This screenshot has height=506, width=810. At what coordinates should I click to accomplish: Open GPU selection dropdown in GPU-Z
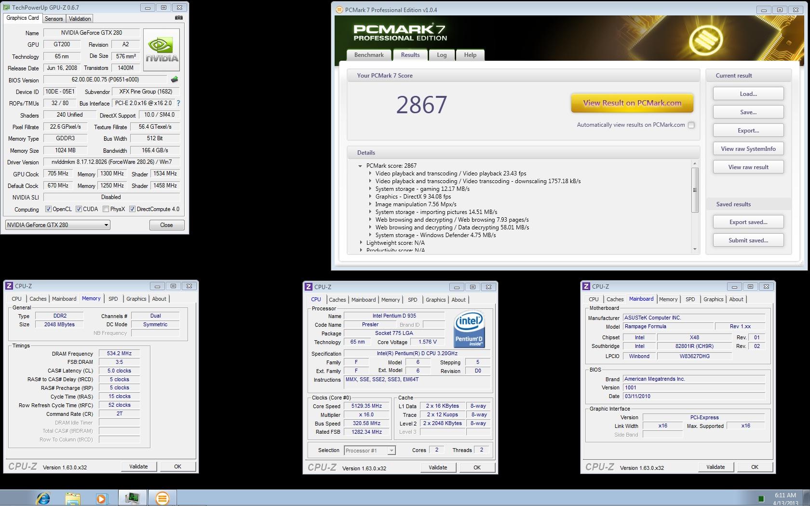pos(58,225)
